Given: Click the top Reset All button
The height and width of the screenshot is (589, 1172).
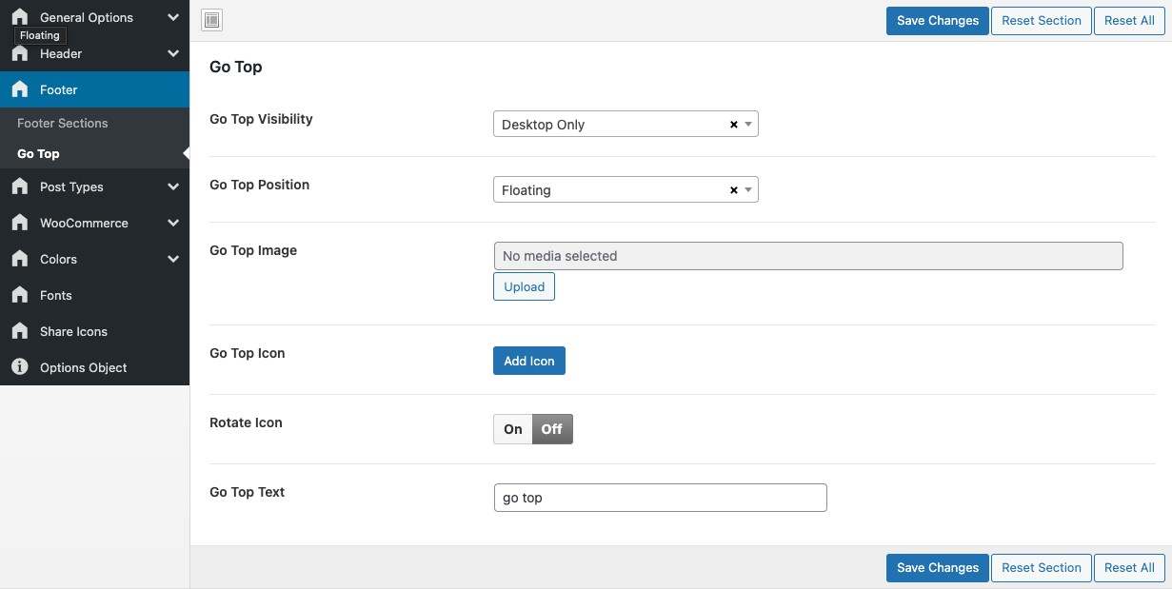Looking at the screenshot, I should pyautogui.click(x=1129, y=21).
